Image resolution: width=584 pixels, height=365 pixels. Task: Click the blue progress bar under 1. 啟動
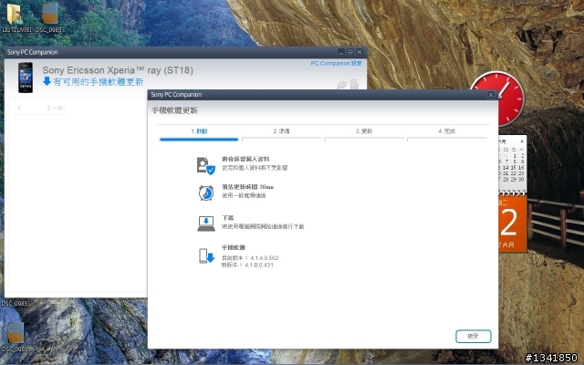(x=199, y=140)
